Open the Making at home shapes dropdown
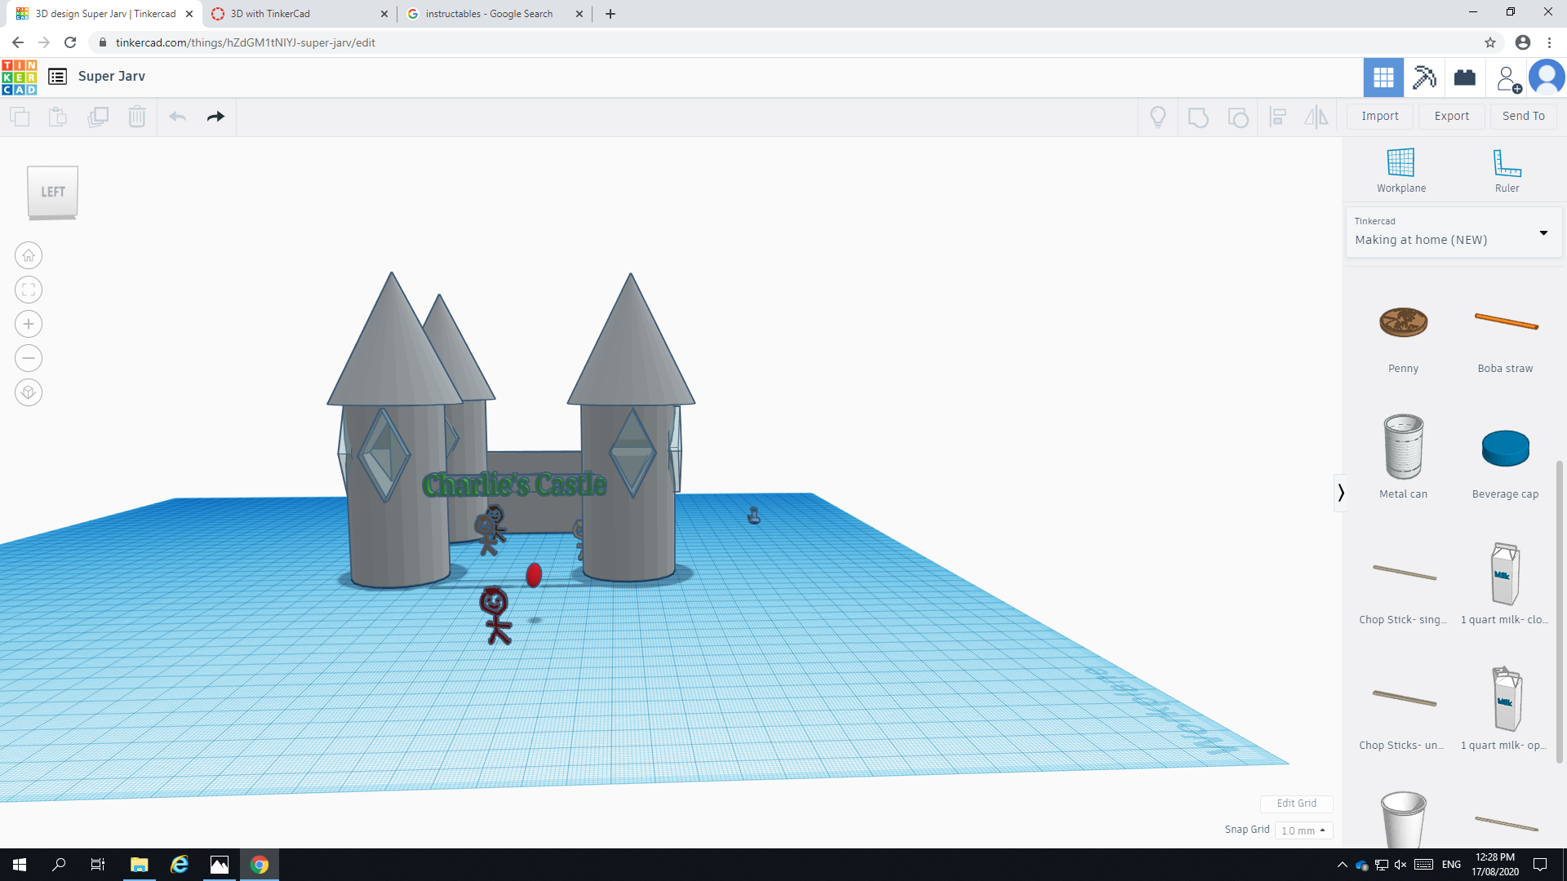This screenshot has width=1567, height=881. (1454, 232)
